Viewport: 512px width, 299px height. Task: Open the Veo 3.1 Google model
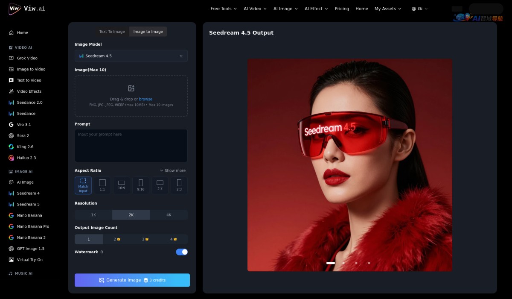click(x=23, y=125)
